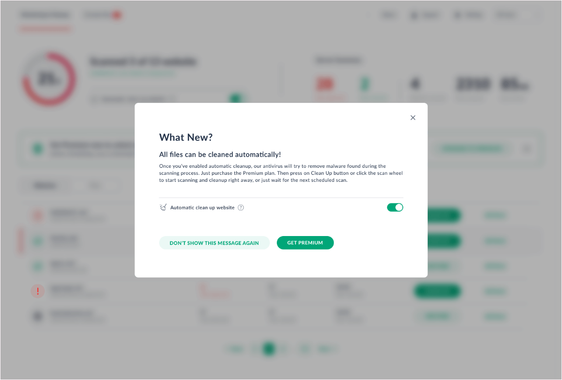Toggle the Automatic clean up website switch
Screen dimensions: 562x380
tap(395, 207)
